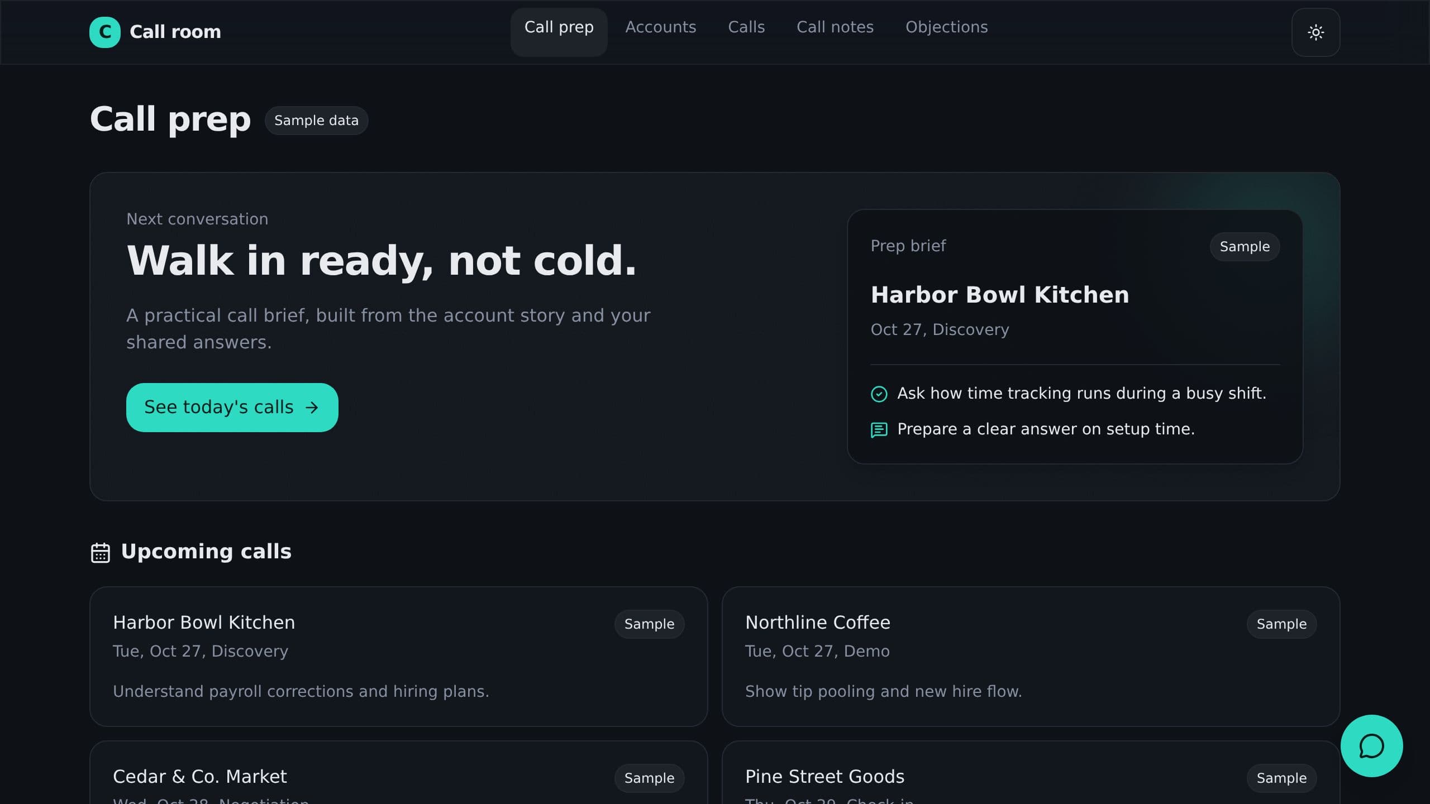Viewport: 1430px width, 804px height.
Task: Click the See today's calls button
Action: point(232,407)
